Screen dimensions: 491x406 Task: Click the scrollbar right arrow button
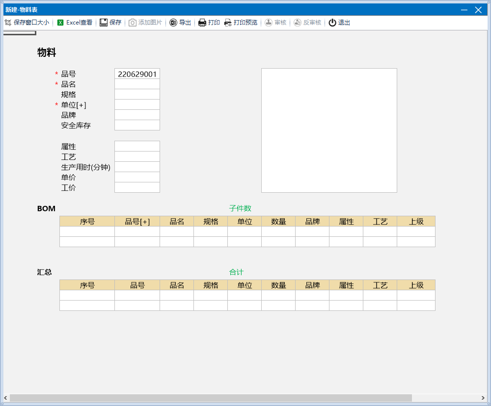(483, 398)
